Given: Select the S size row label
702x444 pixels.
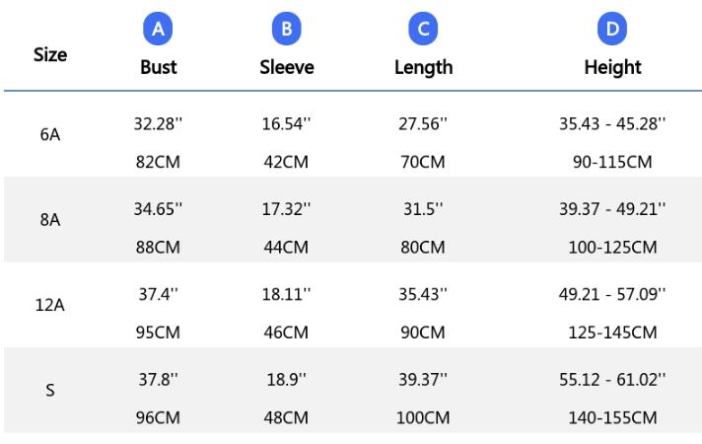Looking at the screenshot, I should coord(50,391).
